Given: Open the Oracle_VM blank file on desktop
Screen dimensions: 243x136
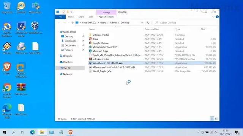Looking at the screenshot, I should (x=35, y=48).
